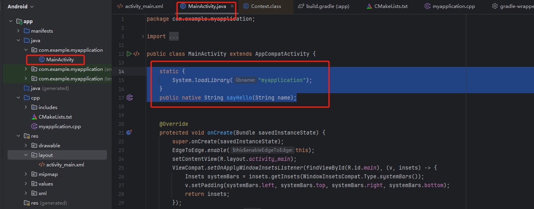Screen dimensions: 534x209
Task: Select the com.example.myapplication (an...) package row
Action: [x=57, y=69]
